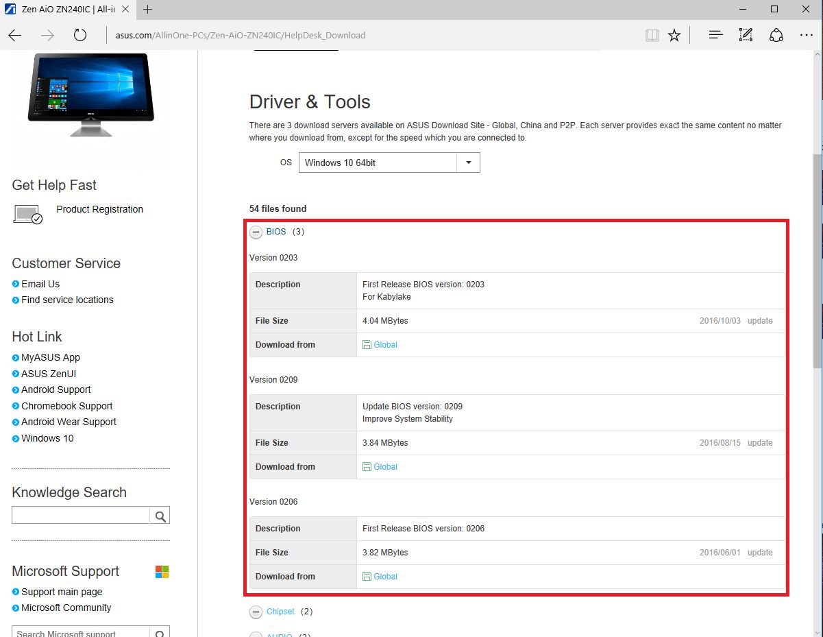Click the 'For Kabylake' description text
Viewport: 823px width, 637px height.
pos(386,297)
